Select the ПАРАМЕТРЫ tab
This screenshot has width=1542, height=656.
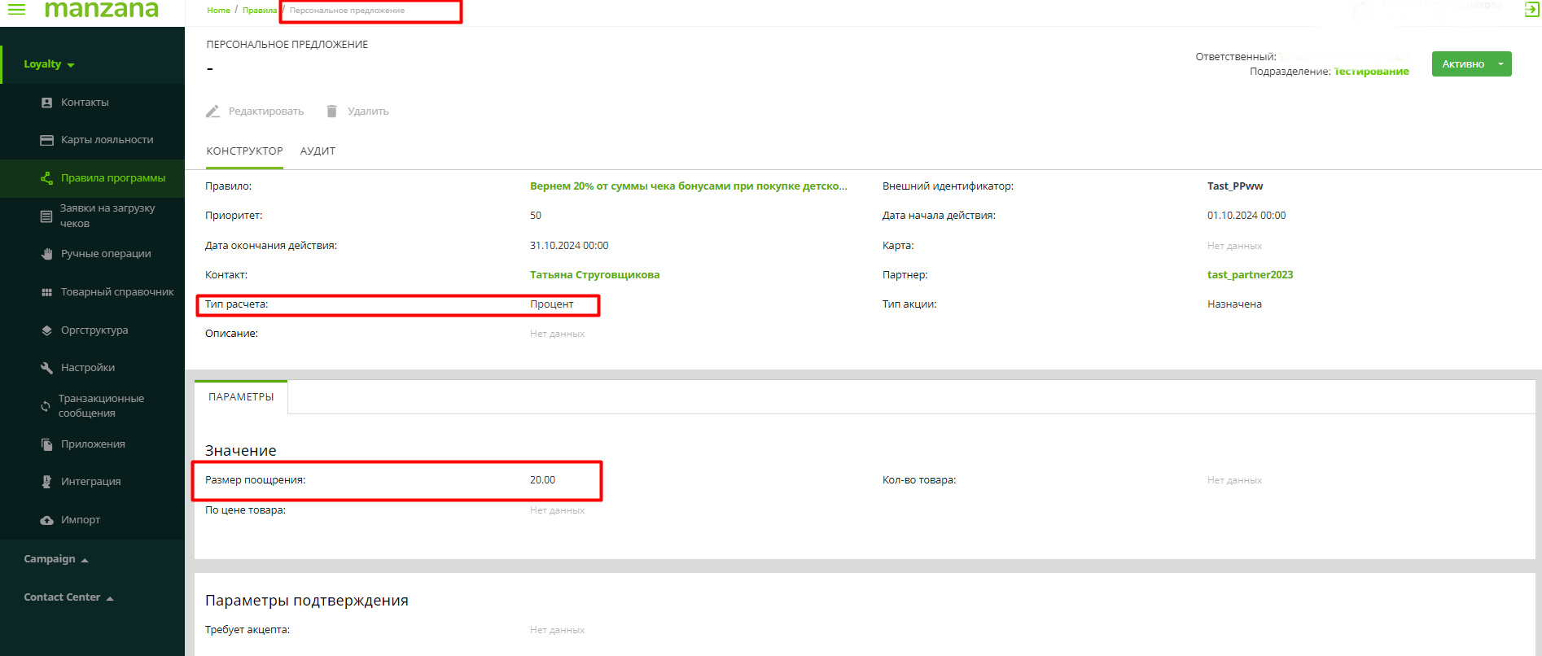(x=241, y=397)
